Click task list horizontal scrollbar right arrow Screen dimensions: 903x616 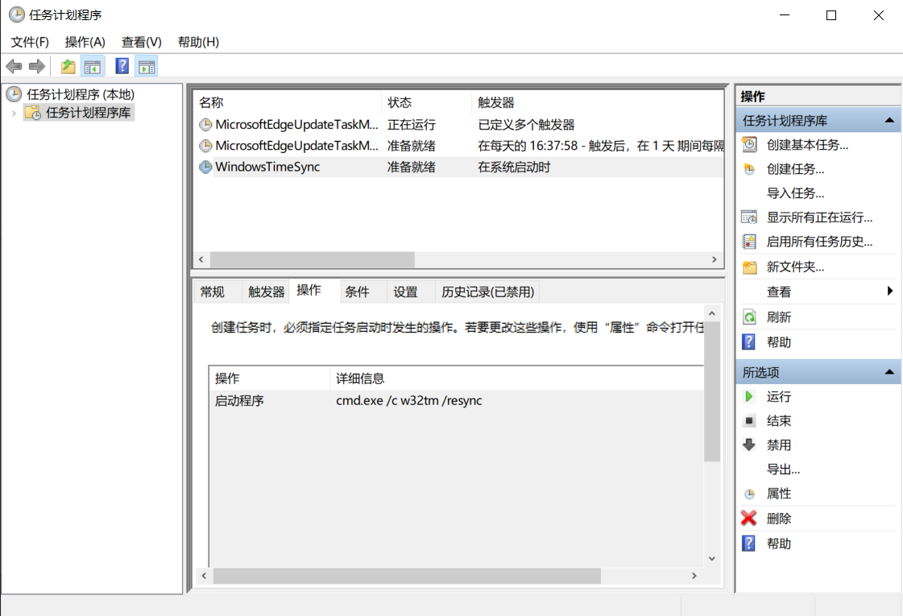click(x=715, y=259)
